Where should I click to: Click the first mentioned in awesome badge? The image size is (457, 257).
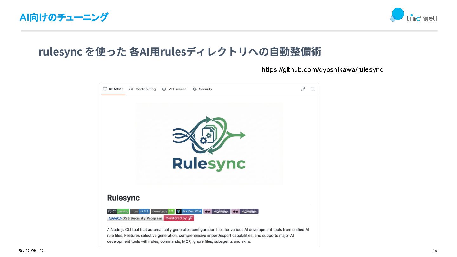[217, 211]
